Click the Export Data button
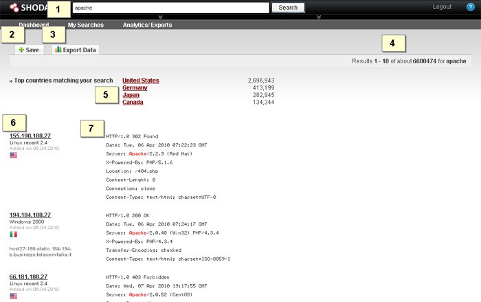The height and width of the screenshot is (302, 481). (76, 50)
